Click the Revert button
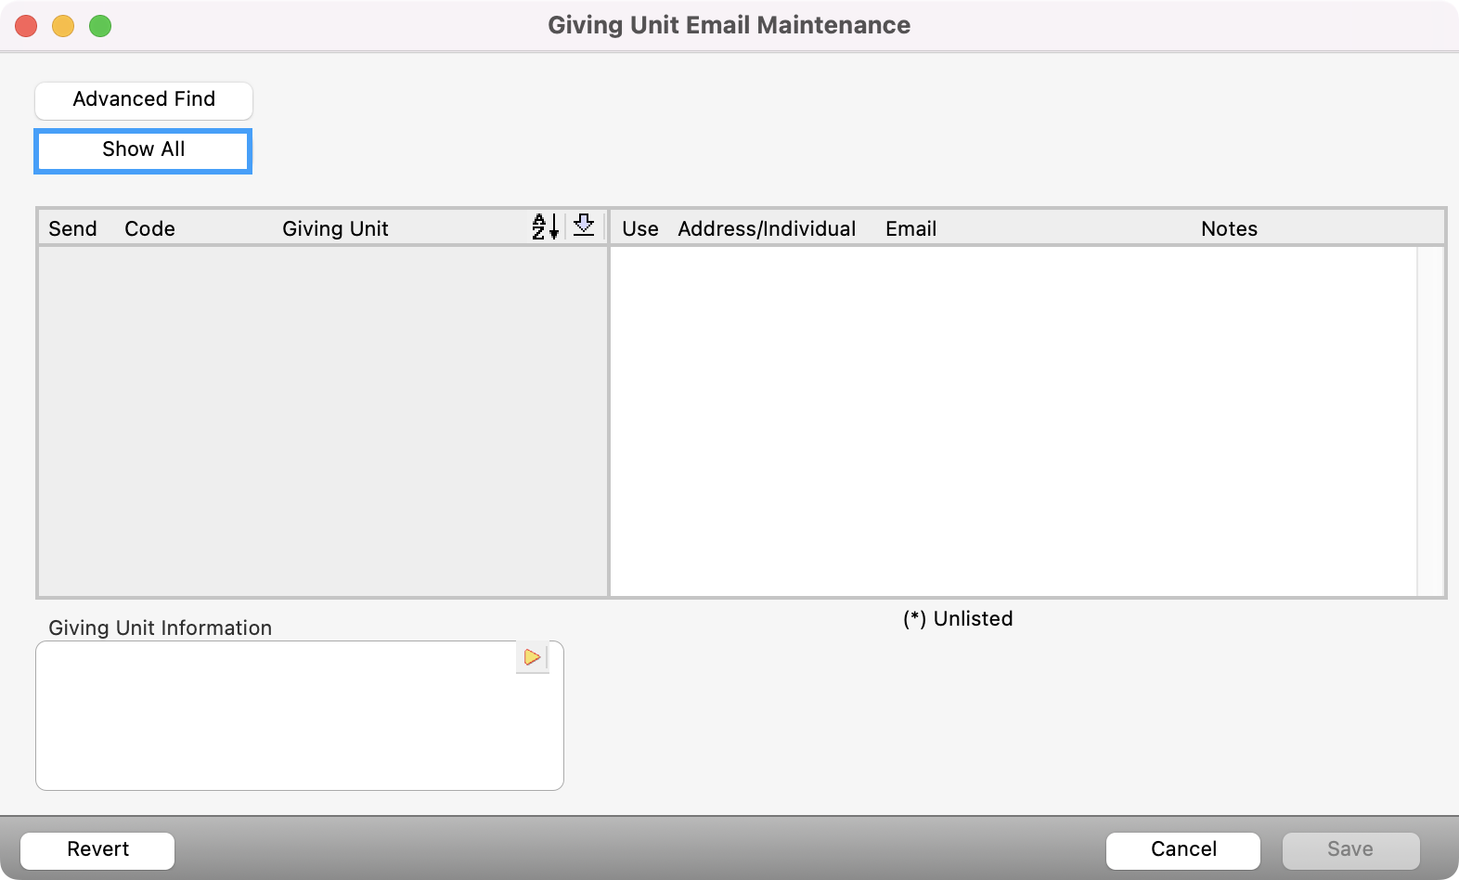 click(x=97, y=849)
